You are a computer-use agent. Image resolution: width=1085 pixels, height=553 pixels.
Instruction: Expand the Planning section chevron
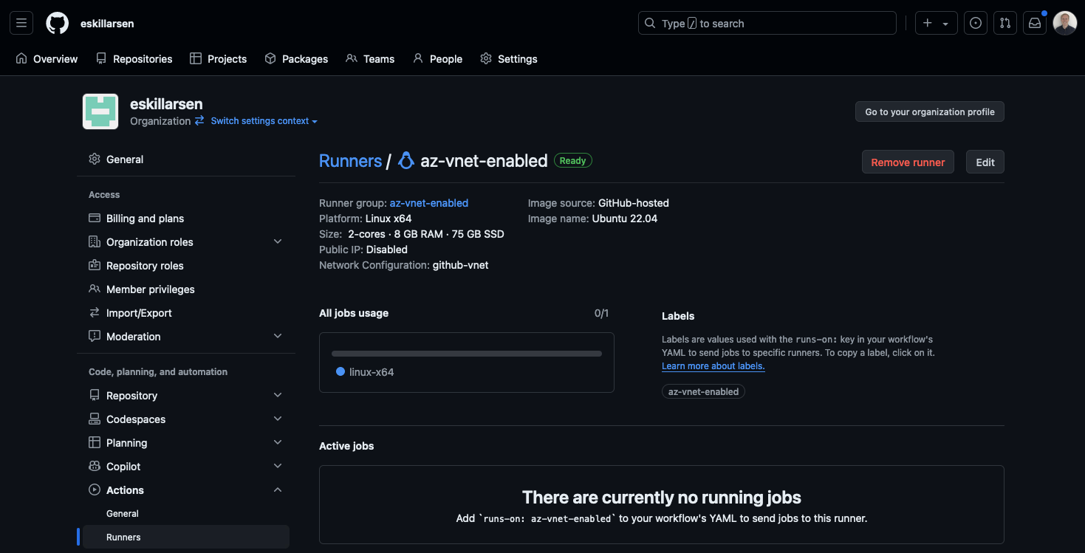(278, 442)
